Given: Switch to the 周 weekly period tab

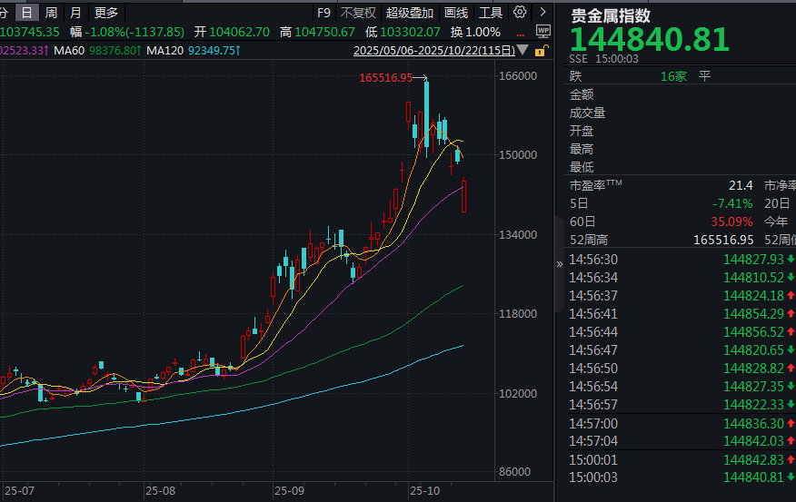Looking at the screenshot, I should pos(52,13).
